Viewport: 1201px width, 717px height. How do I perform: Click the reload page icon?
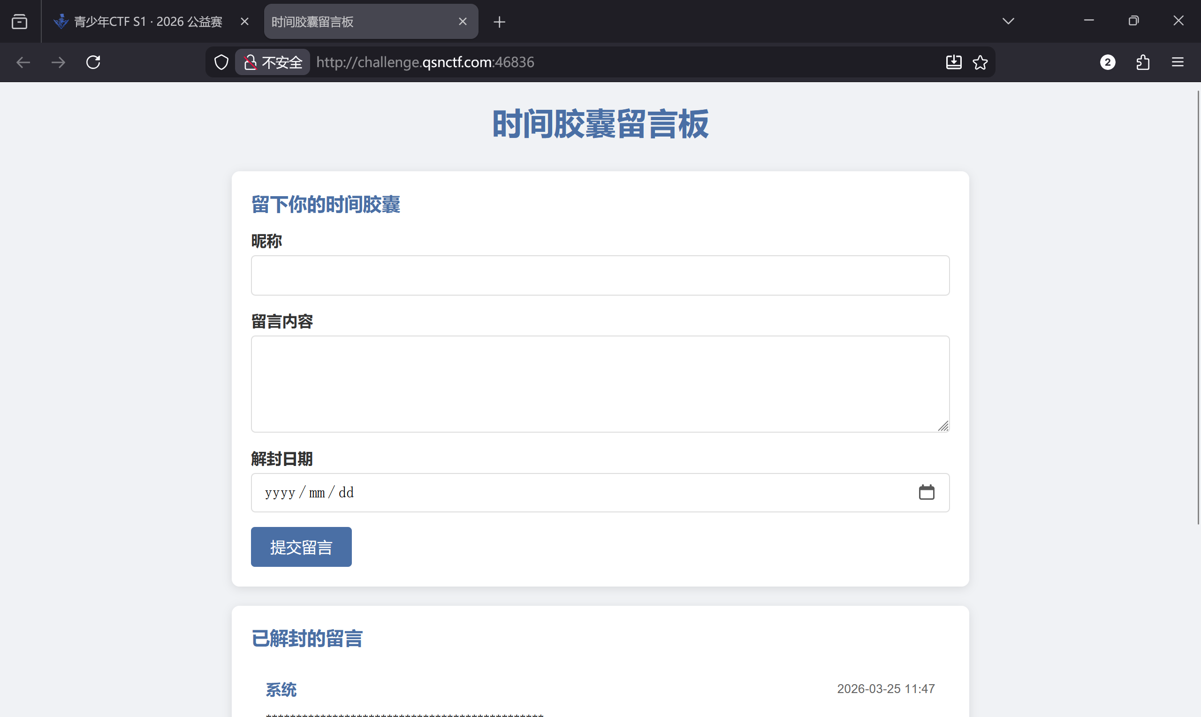click(x=93, y=62)
